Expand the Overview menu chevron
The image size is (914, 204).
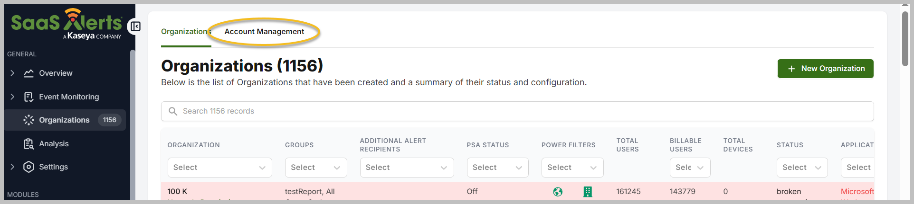pos(12,73)
